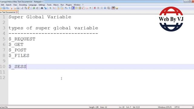This screenshot has width=194, height=109.
Task: Toggle the file Monitoring eye icon
Action: click(90, 8)
